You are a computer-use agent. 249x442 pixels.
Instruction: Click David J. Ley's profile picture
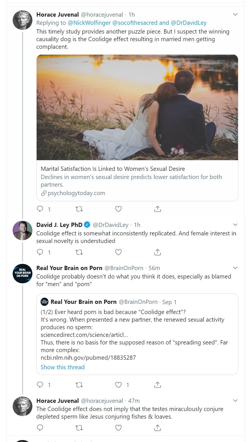(x=23, y=230)
